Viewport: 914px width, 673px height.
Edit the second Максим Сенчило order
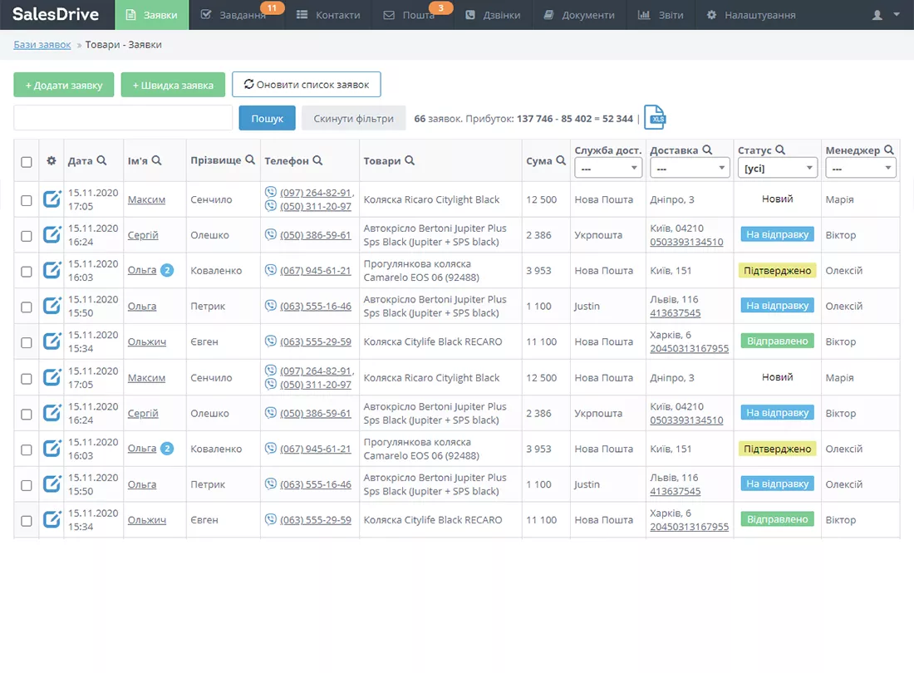(52, 377)
